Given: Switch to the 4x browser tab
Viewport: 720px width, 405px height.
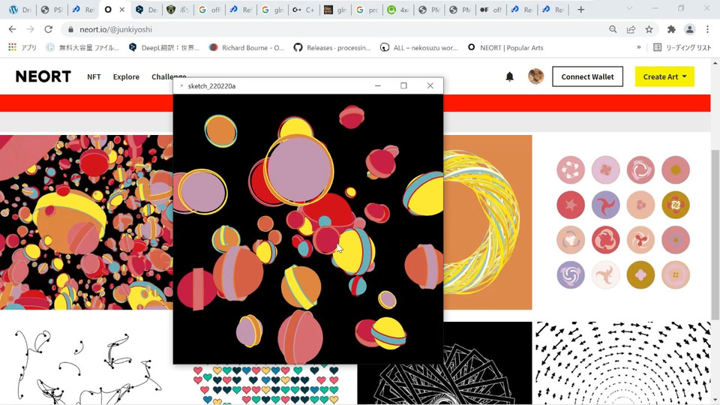Looking at the screenshot, I should (x=397, y=9).
